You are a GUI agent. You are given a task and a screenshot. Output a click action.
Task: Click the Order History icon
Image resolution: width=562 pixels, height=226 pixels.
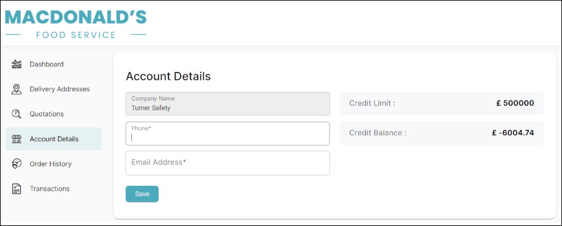point(16,164)
